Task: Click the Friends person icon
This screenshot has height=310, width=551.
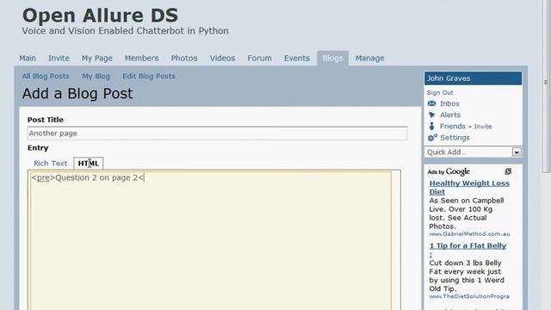Action: coord(432,127)
